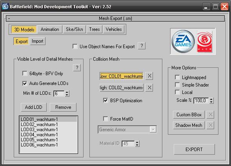Open help for Visible Level of Detail Meshes

click(x=77, y=68)
